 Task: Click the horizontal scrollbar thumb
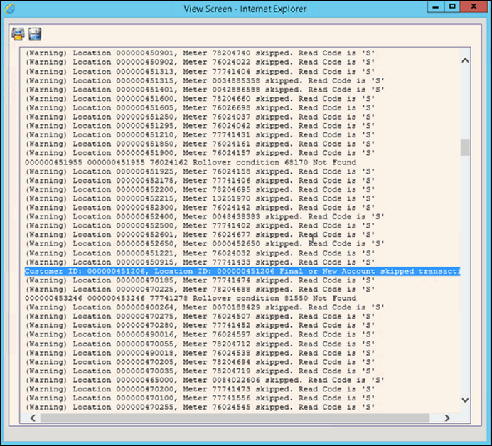(x=235, y=418)
